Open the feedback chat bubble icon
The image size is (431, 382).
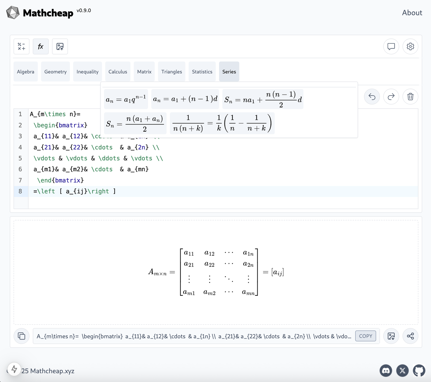tap(391, 46)
